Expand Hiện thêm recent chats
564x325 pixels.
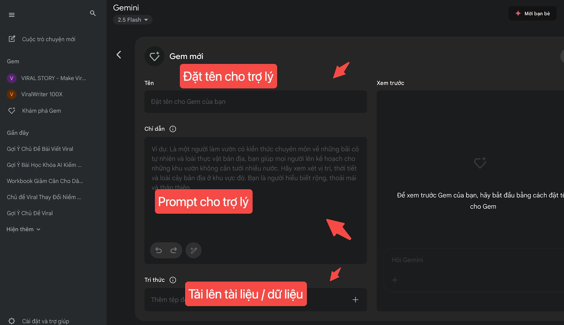tap(23, 229)
